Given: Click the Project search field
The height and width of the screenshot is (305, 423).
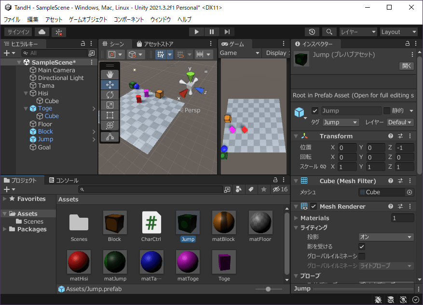Looking at the screenshot, I should [x=150, y=189].
